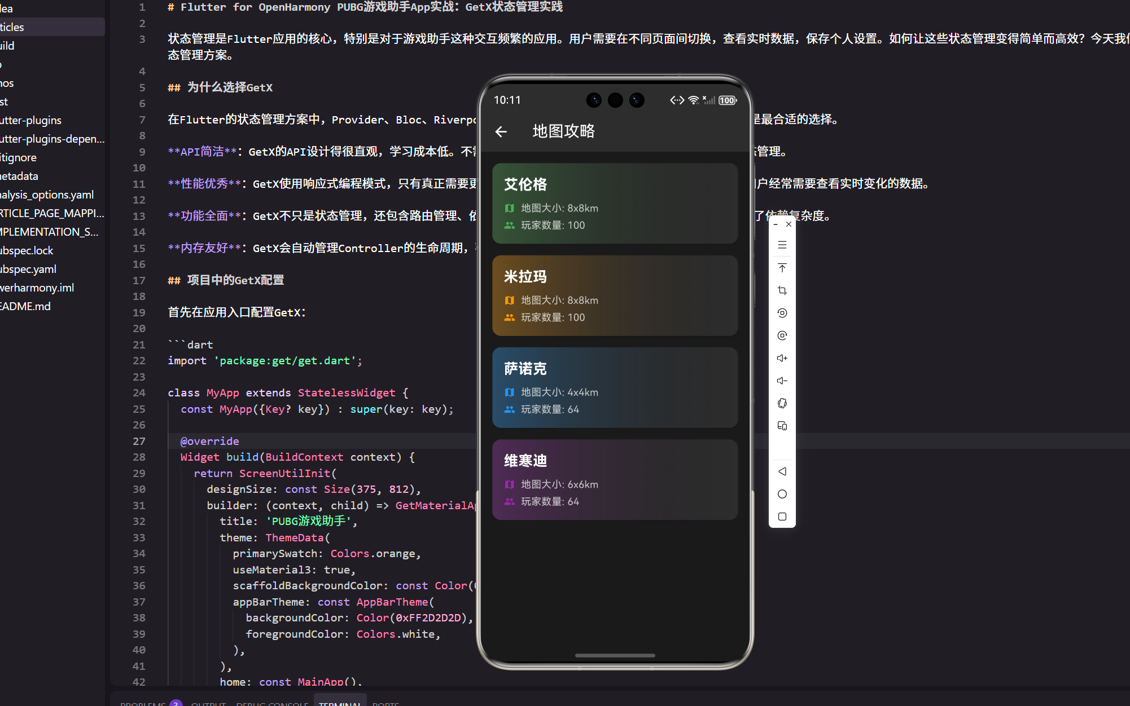Image resolution: width=1130 pixels, height=706 pixels.
Task: Lower the emulator volume with speaker-minus icon
Action: [782, 381]
